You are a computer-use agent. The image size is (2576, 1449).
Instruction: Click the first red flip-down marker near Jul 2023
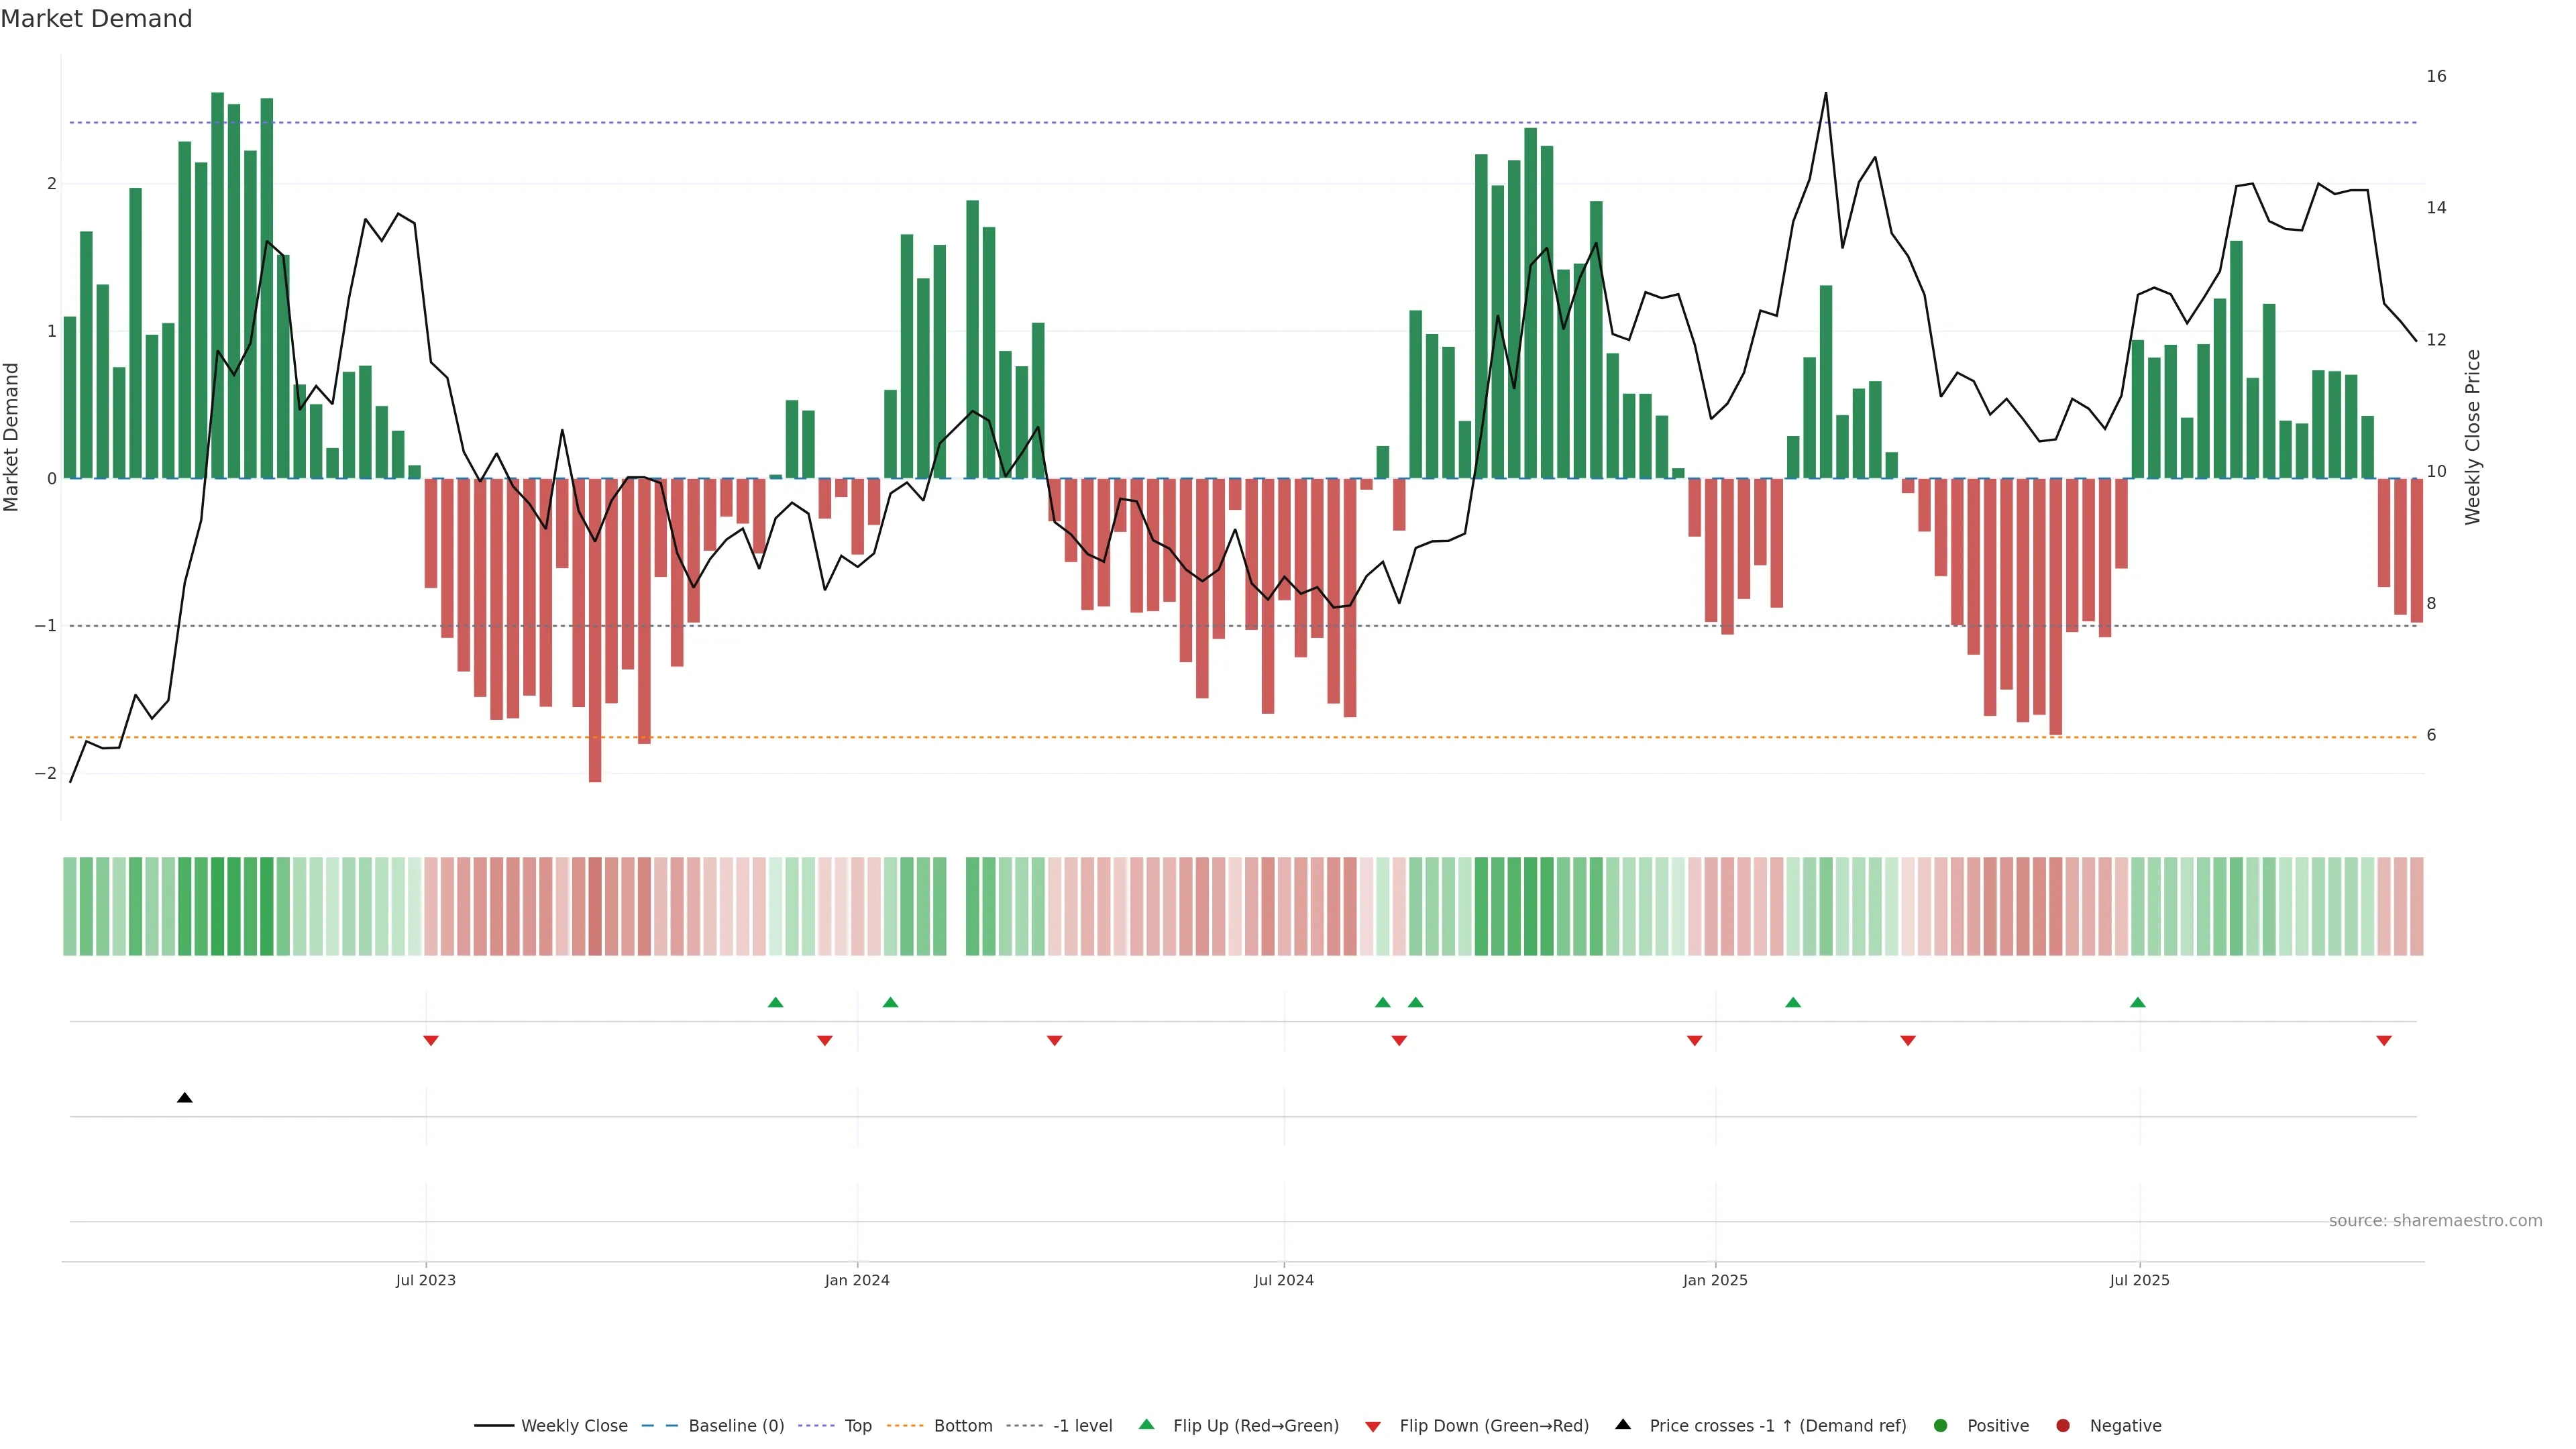[x=431, y=1041]
